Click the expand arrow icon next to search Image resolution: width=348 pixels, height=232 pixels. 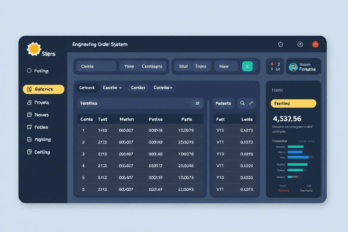click(x=251, y=103)
